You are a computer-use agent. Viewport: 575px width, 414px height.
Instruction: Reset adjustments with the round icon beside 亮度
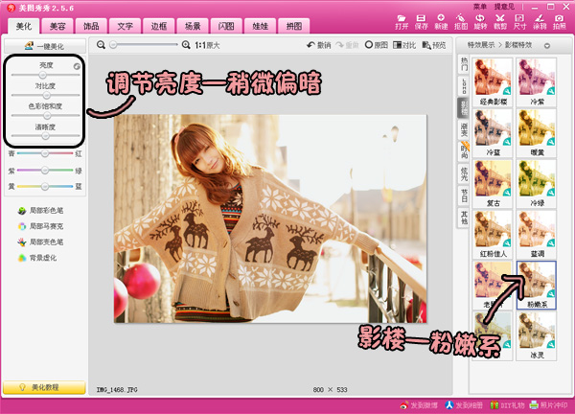click(76, 65)
